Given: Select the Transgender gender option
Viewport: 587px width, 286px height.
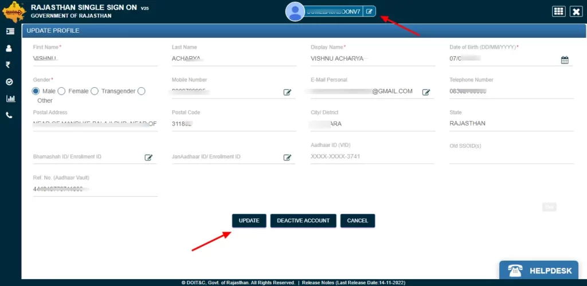Looking at the screenshot, I should click(95, 91).
